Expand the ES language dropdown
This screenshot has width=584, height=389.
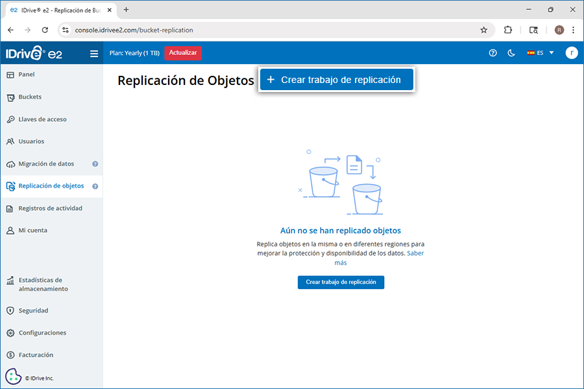click(540, 53)
